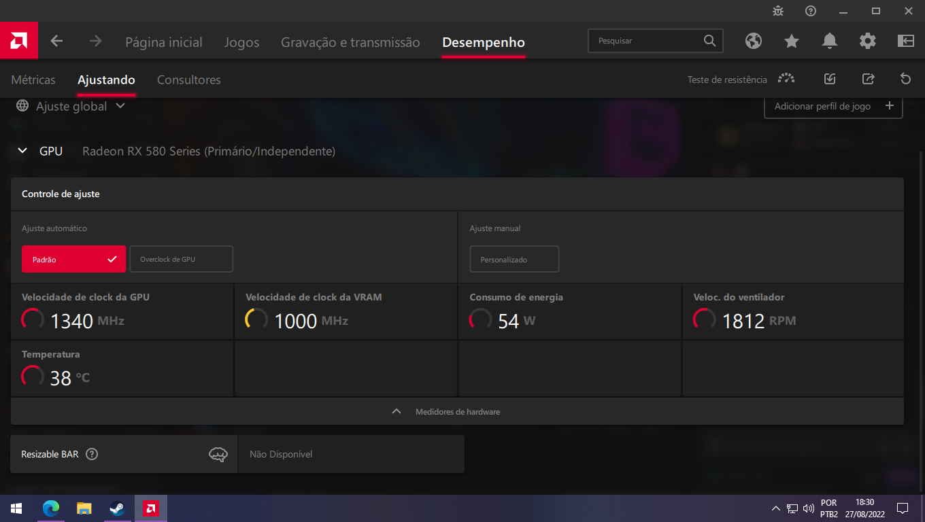Click Adicionar perfil de jogo button

[x=833, y=106]
